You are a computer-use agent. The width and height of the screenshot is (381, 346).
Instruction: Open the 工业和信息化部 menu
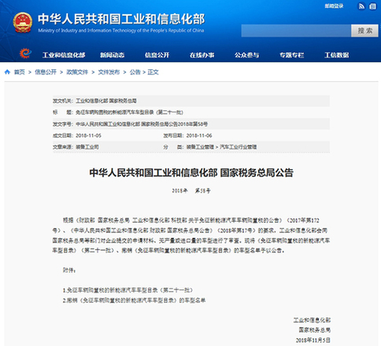[x=64, y=55]
